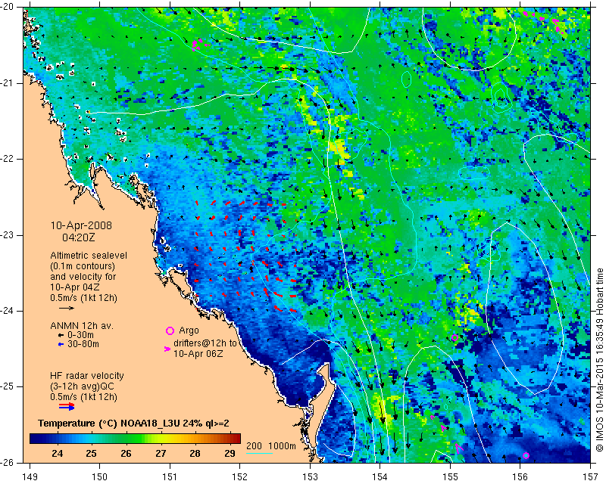Click the 'Altimetric sealevel' legend text
The width and height of the screenshot is (606, 484).
click(x=89, y=256)
